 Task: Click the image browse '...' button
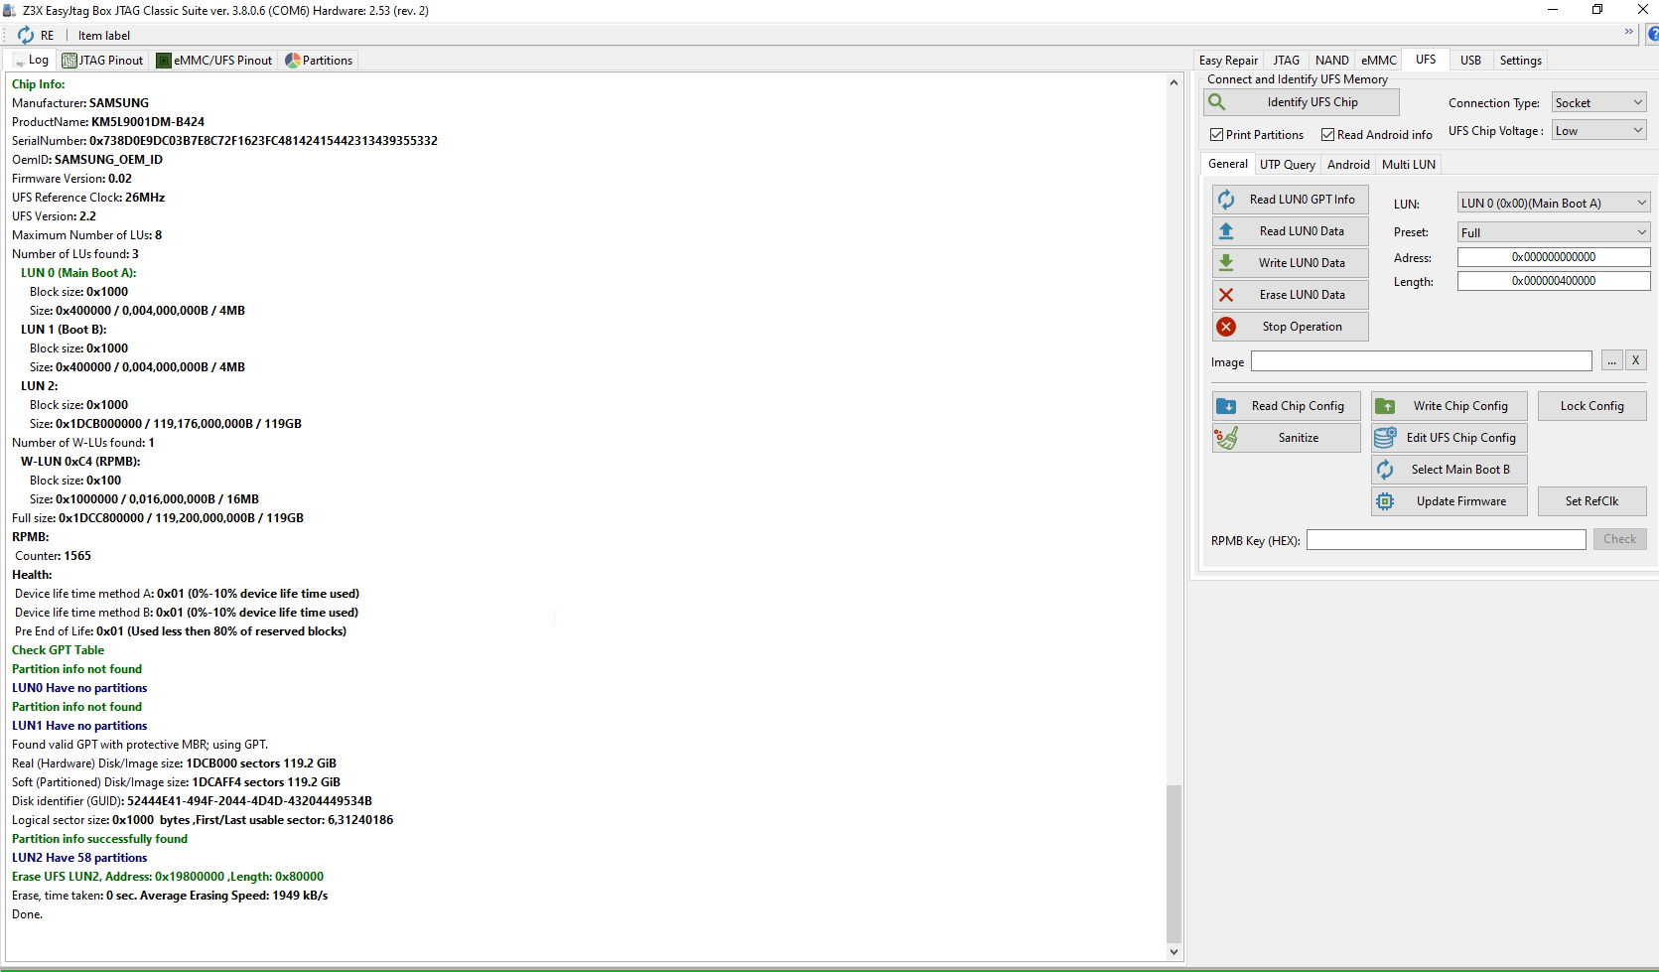[1612, 360]
